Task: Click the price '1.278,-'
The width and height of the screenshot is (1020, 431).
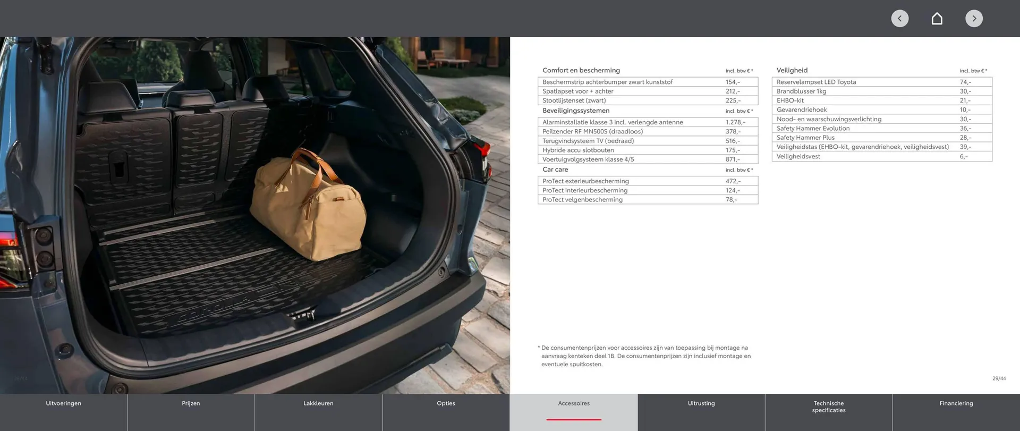Action: coord(735,122)
